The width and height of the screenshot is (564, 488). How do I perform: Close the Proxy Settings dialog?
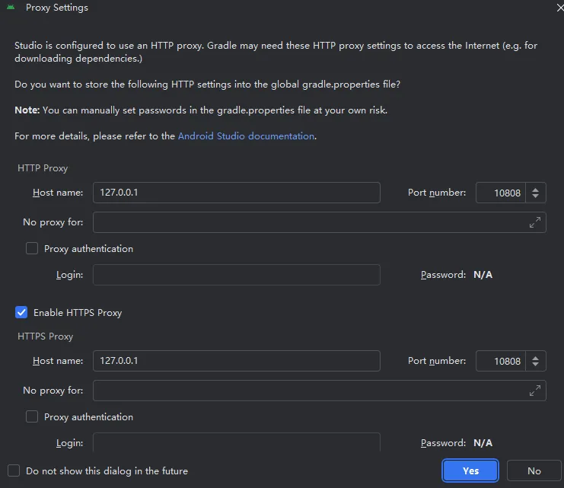[x=560, y=7]
